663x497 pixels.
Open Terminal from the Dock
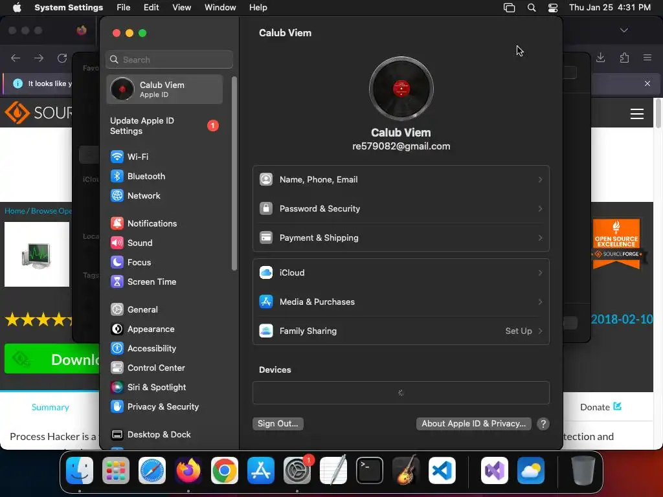click(x=370, y=470)
